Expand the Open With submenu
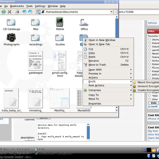This screenshot has width=159, height=159. pos(108,70)
